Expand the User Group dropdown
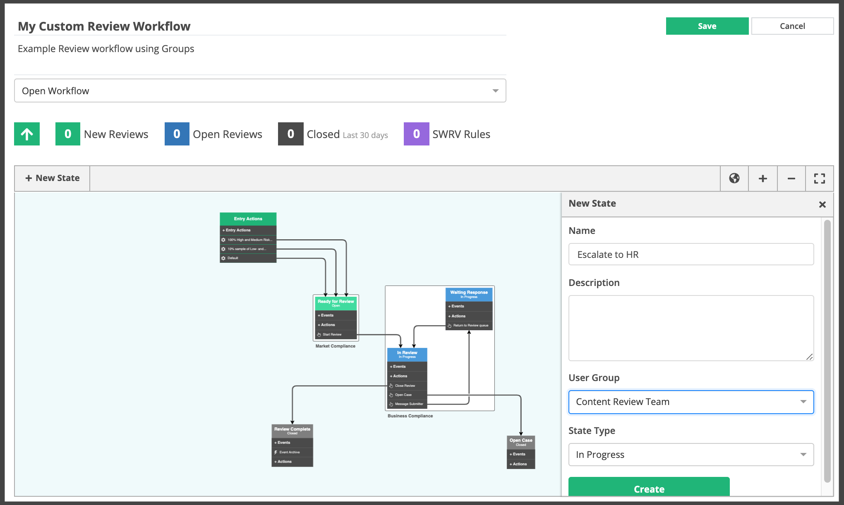The image size is (844, 505). pos(691,402)
